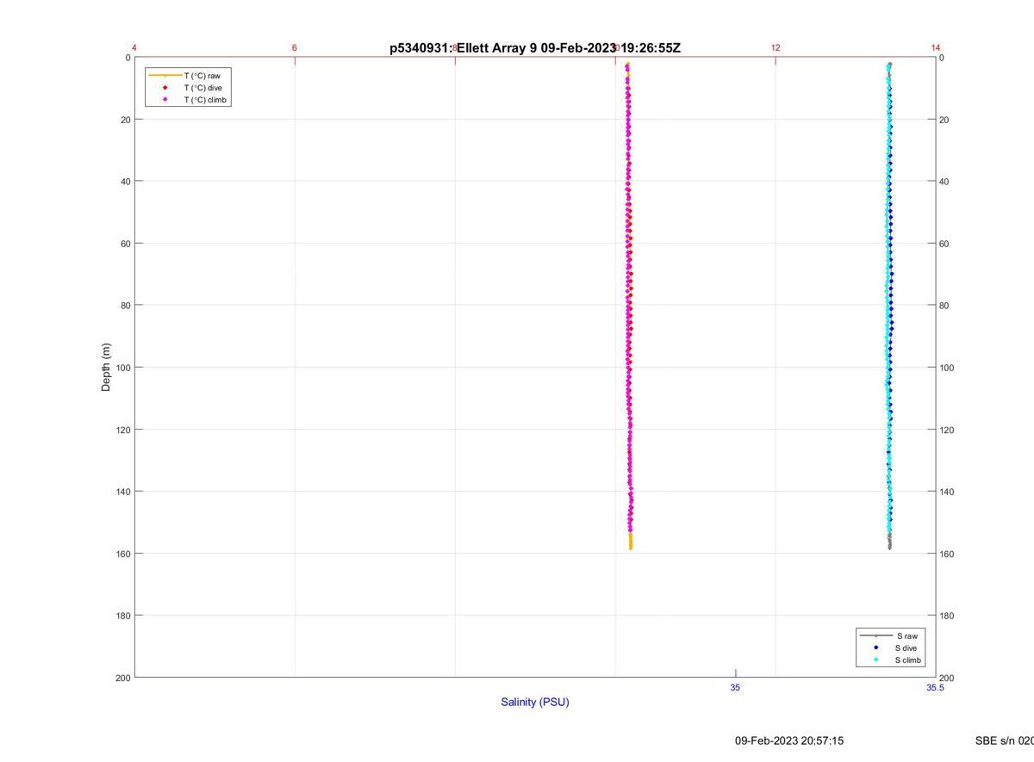1034x762 pixels.
Task: Click depth tick 60 on the left axis
Action: (x=126, y=244)
